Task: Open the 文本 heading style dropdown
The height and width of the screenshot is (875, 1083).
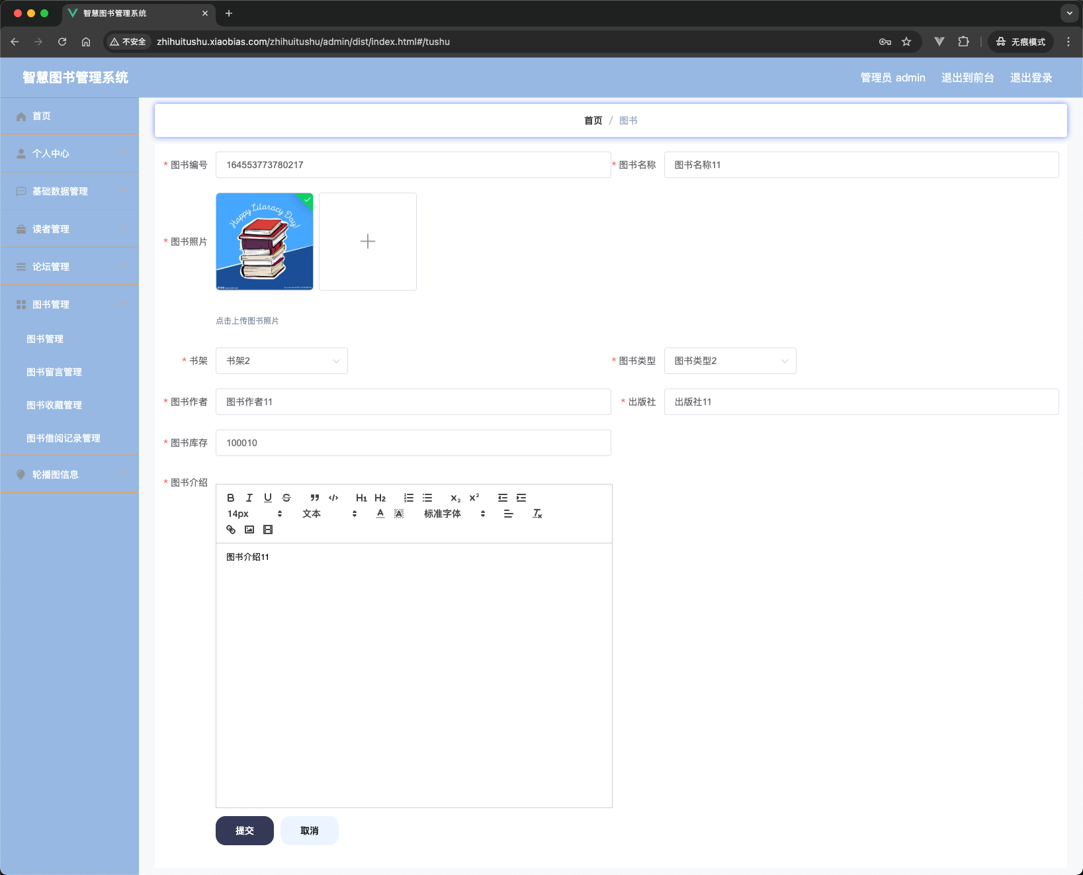Action: click(329, 514)
